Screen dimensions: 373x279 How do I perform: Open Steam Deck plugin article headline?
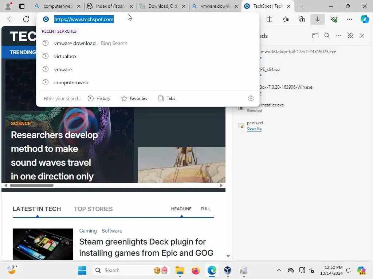[x=146, y=247]
